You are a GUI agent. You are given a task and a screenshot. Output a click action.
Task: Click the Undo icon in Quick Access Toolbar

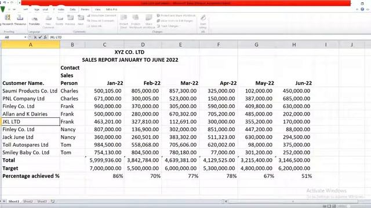coord(5,2)
